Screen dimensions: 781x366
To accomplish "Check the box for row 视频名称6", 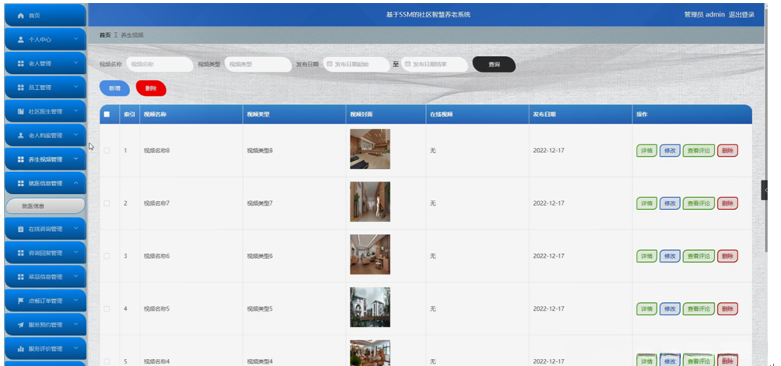I will tap(106, 256).
